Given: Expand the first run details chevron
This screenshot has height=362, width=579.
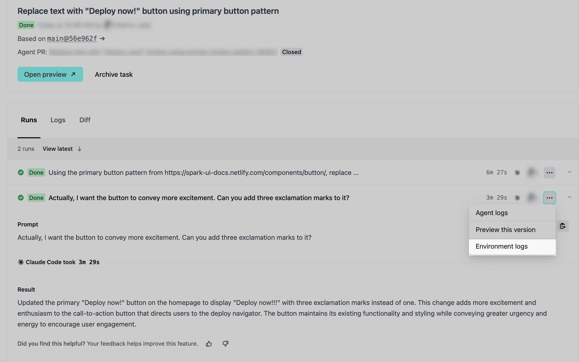Looking at the screenshot, I should pyautogui.click(x=569, y=172).
